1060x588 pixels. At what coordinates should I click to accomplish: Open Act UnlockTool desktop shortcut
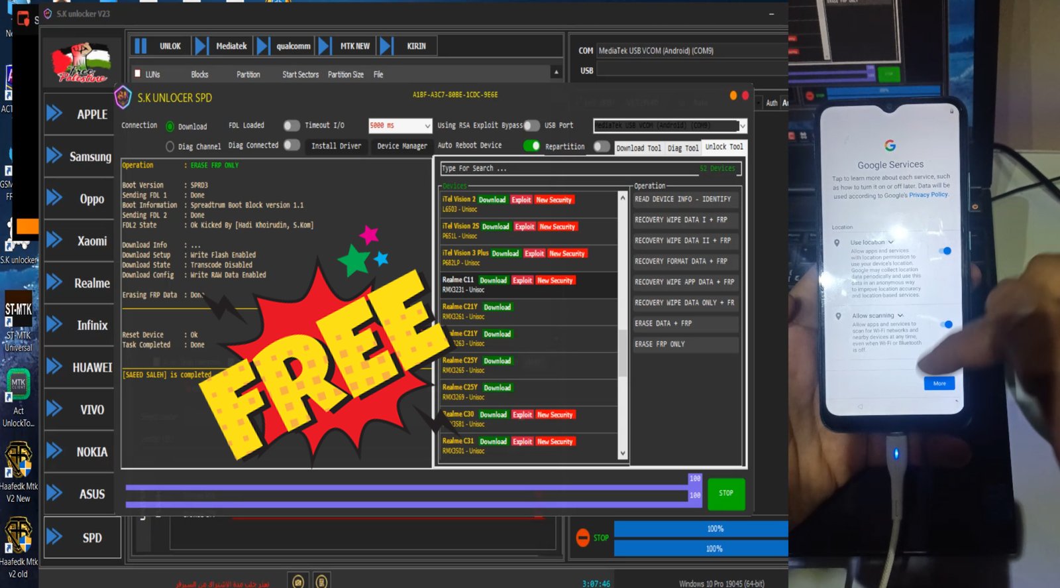[x=19, y=398]
